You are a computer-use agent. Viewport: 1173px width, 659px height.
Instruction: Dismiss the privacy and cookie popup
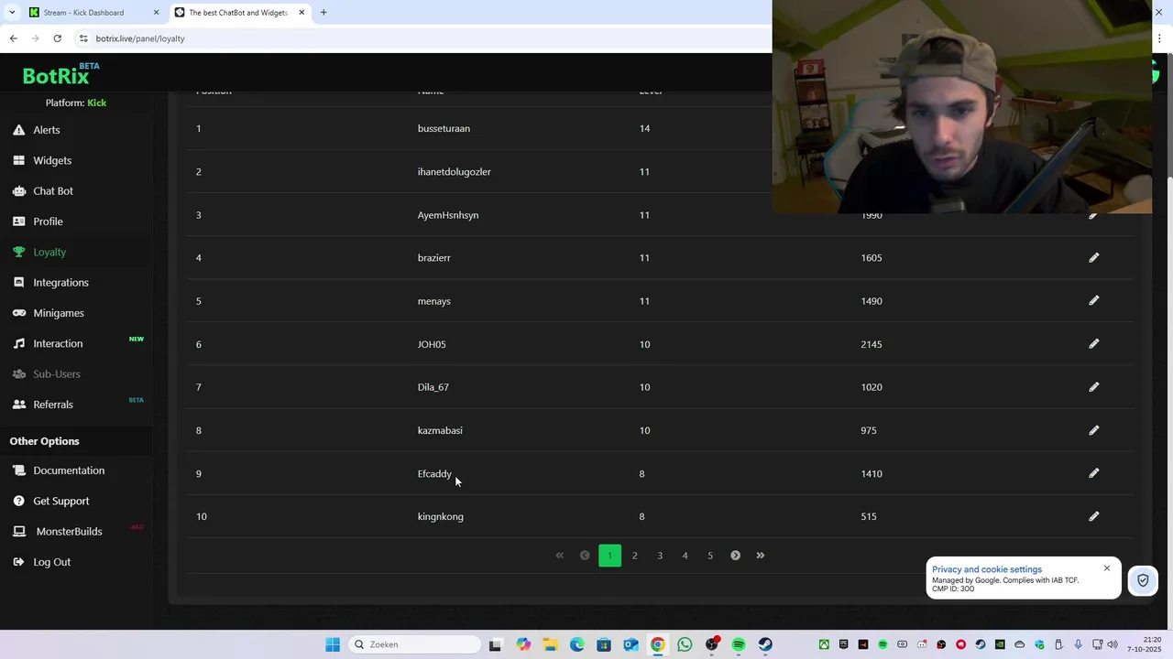tap(1106, 568)
